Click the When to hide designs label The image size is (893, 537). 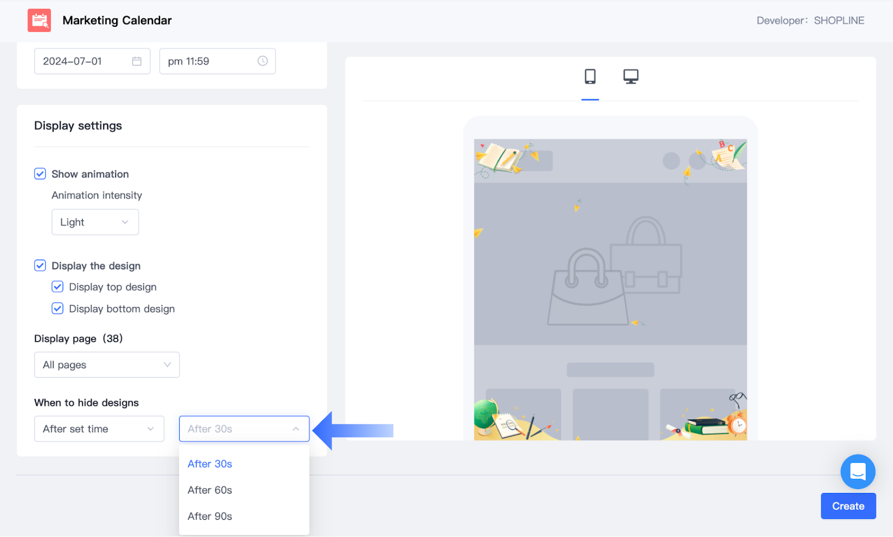(x=87, y=402)
